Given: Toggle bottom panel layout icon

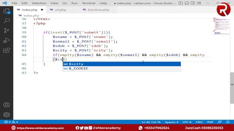Looking at the screenshot, I should (187, 3).
